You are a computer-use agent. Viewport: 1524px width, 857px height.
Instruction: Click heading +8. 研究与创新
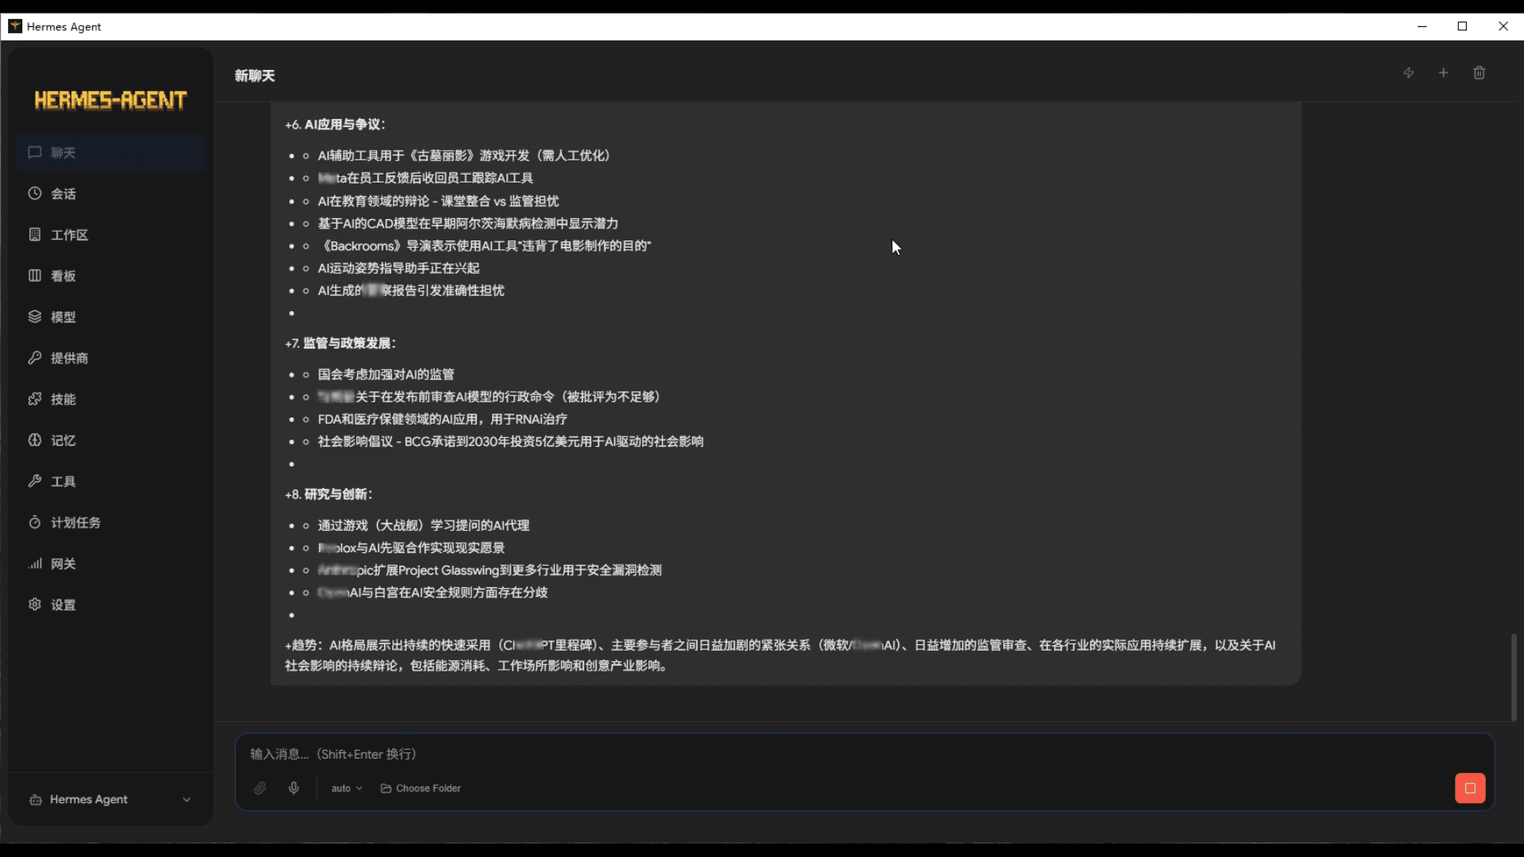click(x=329, y=494)
